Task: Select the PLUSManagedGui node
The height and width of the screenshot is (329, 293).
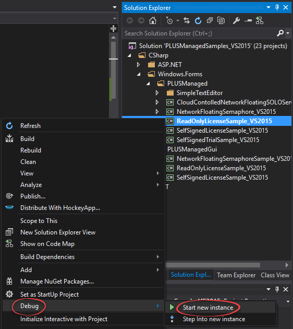Action: [x=192, y=149]
